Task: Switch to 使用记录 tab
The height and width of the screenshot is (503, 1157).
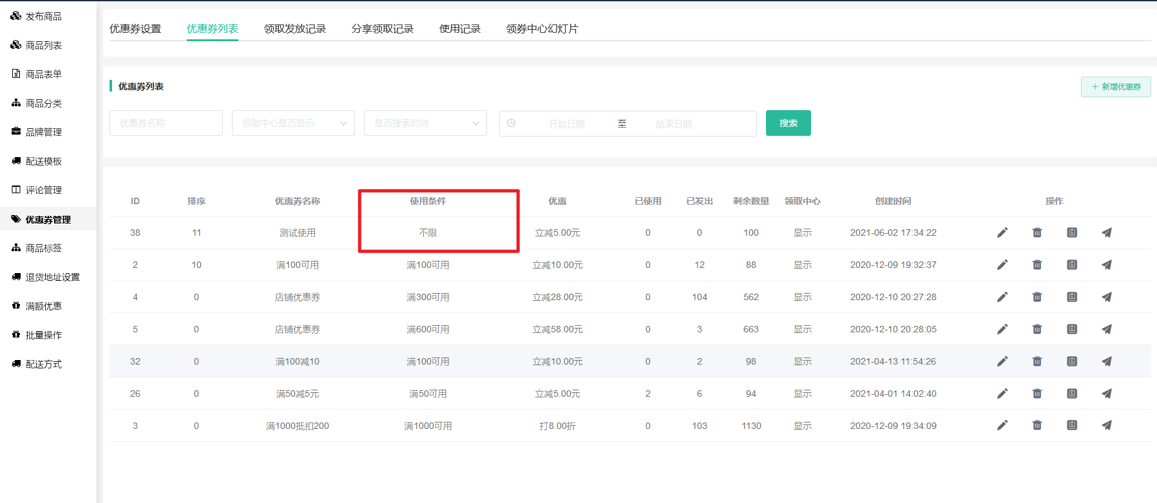Action: (x=460, y=29)
